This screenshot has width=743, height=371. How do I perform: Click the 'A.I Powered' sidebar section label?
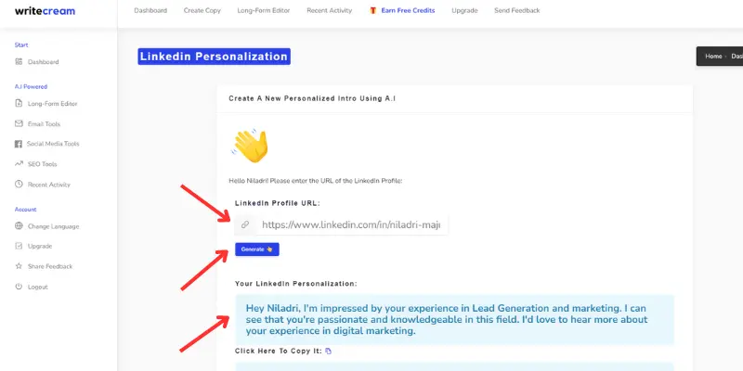tap(31, 86)
